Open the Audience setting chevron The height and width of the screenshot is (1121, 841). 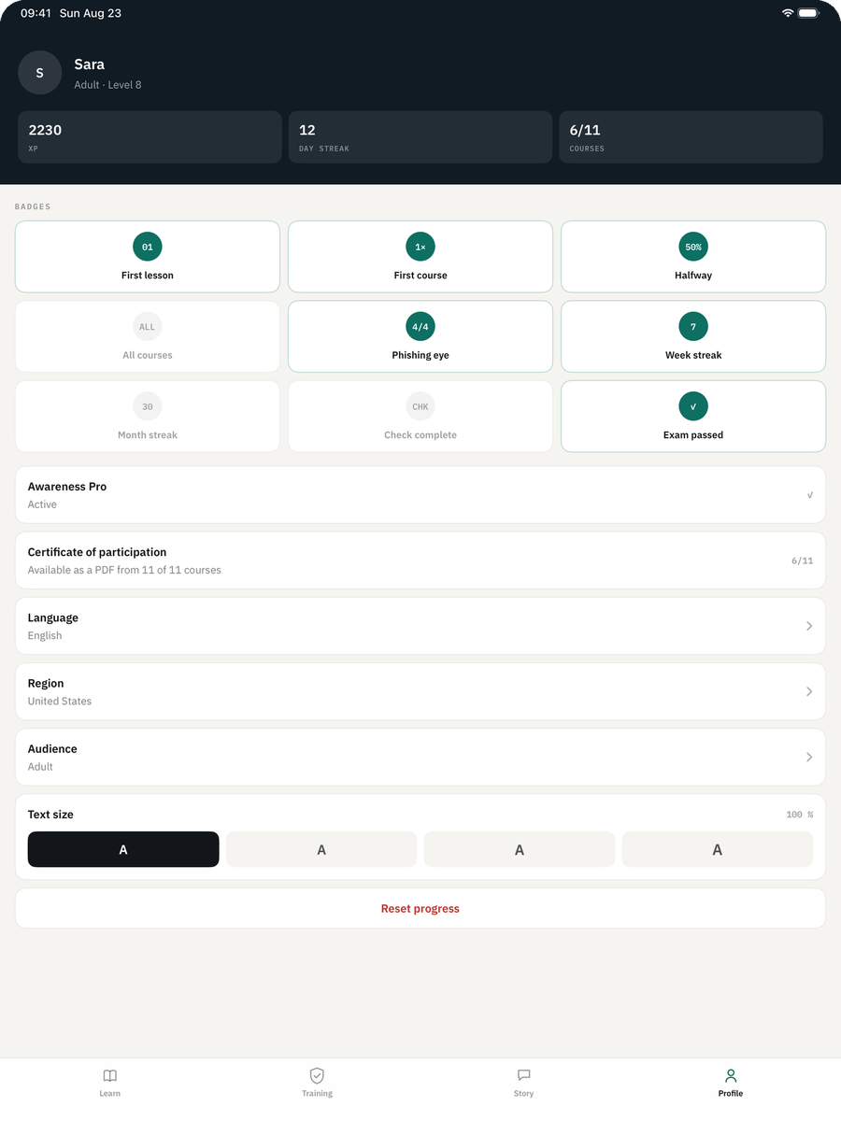click(809, 757)
